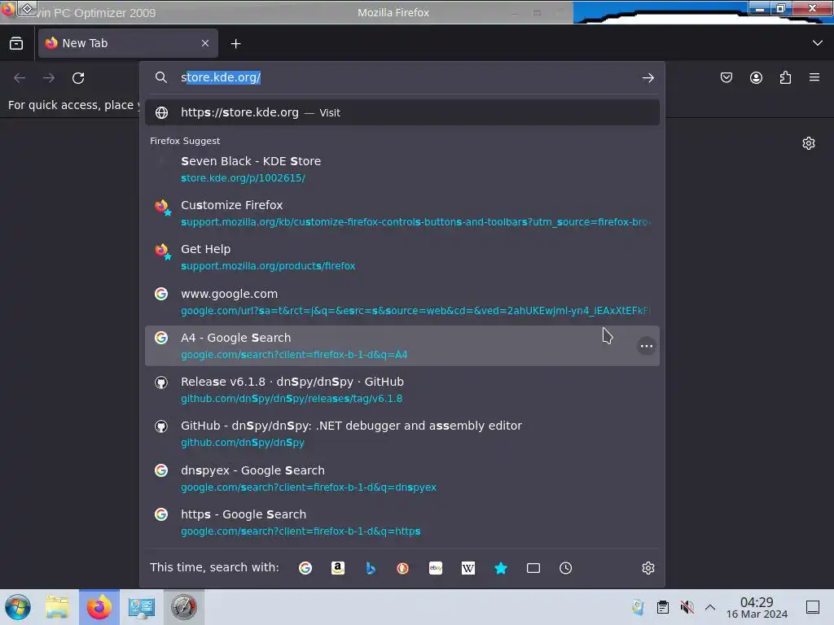Open file manager from taskbar
Viewport: 834px width, 625px height.
tap(57, 607)
